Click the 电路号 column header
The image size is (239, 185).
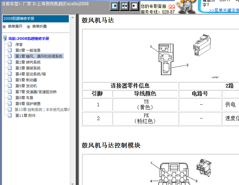click(200, 94)
